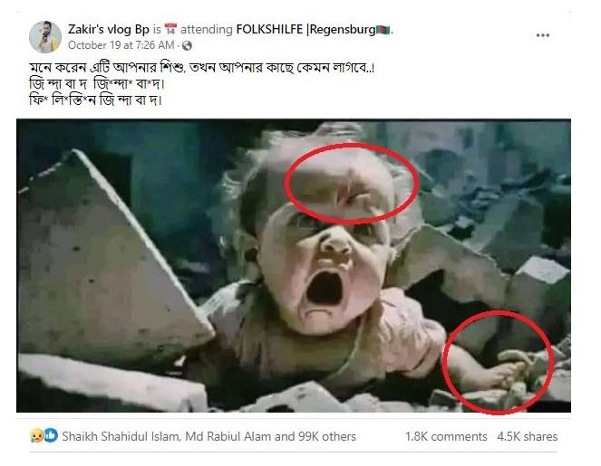Viewport: 601px width, 466px height.
Task: Open Zakir's vlog Bp profile link
Action: tap(109, 30)
